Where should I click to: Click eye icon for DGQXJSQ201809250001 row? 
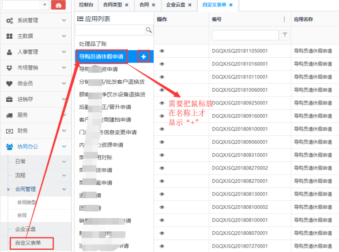(162, 103)
